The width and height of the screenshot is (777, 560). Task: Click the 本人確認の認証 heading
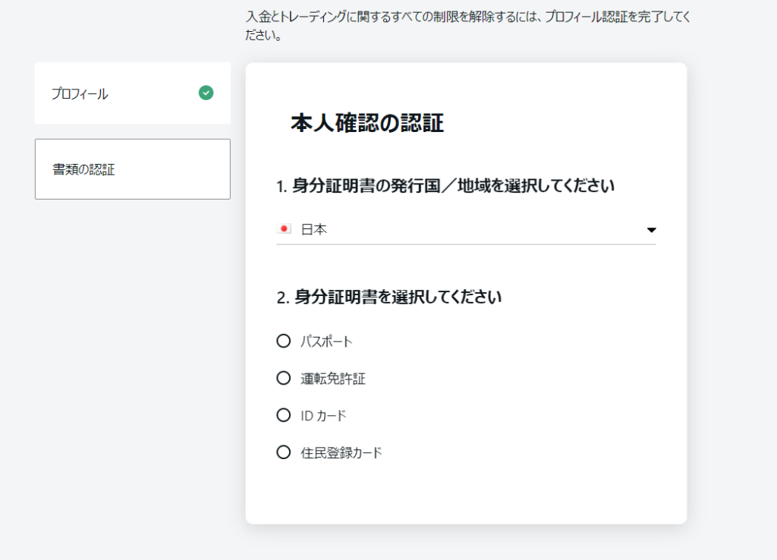366,123
